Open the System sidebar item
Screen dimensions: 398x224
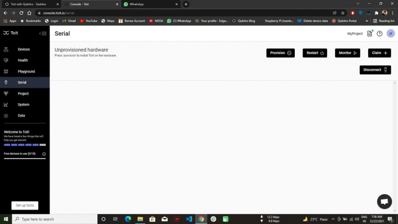pyautogui.click(x=24, y=104)
